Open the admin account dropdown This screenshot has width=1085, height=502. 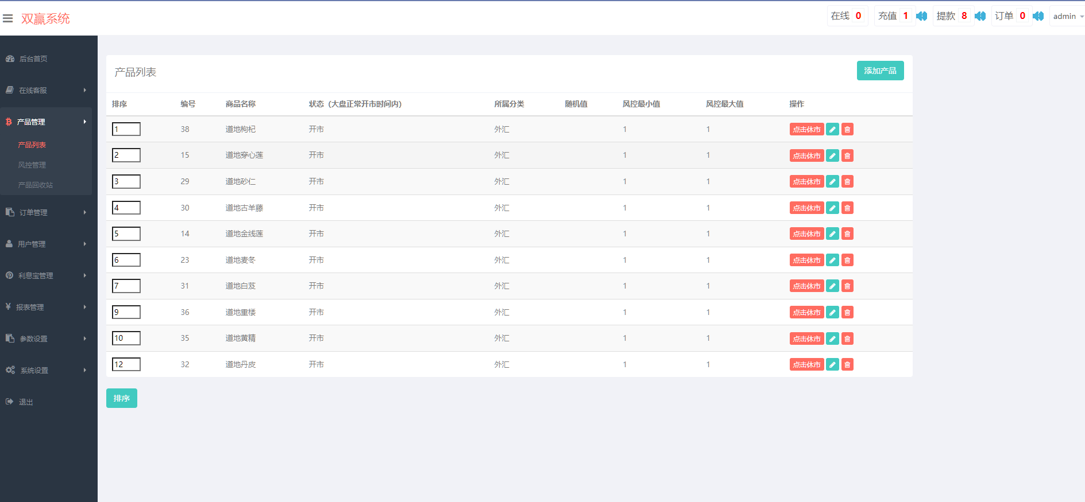pyautogui.click(x=1067, y=16)
